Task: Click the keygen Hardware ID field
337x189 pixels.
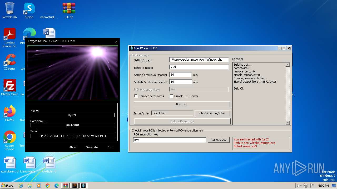Action: pos(72,125)
